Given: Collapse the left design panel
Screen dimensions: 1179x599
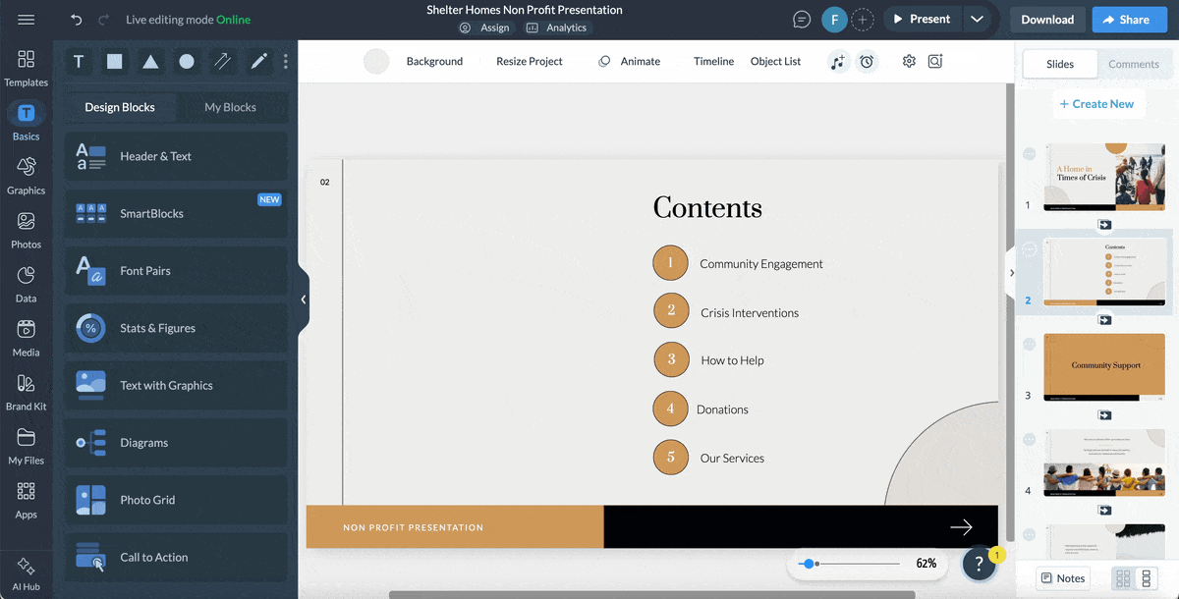Looking at the screenshot, I should click(303, 299).
